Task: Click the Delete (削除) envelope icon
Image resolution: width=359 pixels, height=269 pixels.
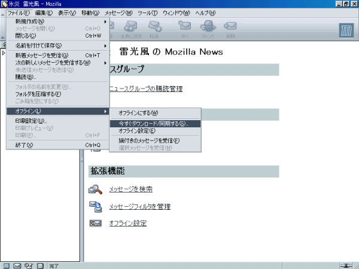Action: pyautogui.click(x=230, y=26)
